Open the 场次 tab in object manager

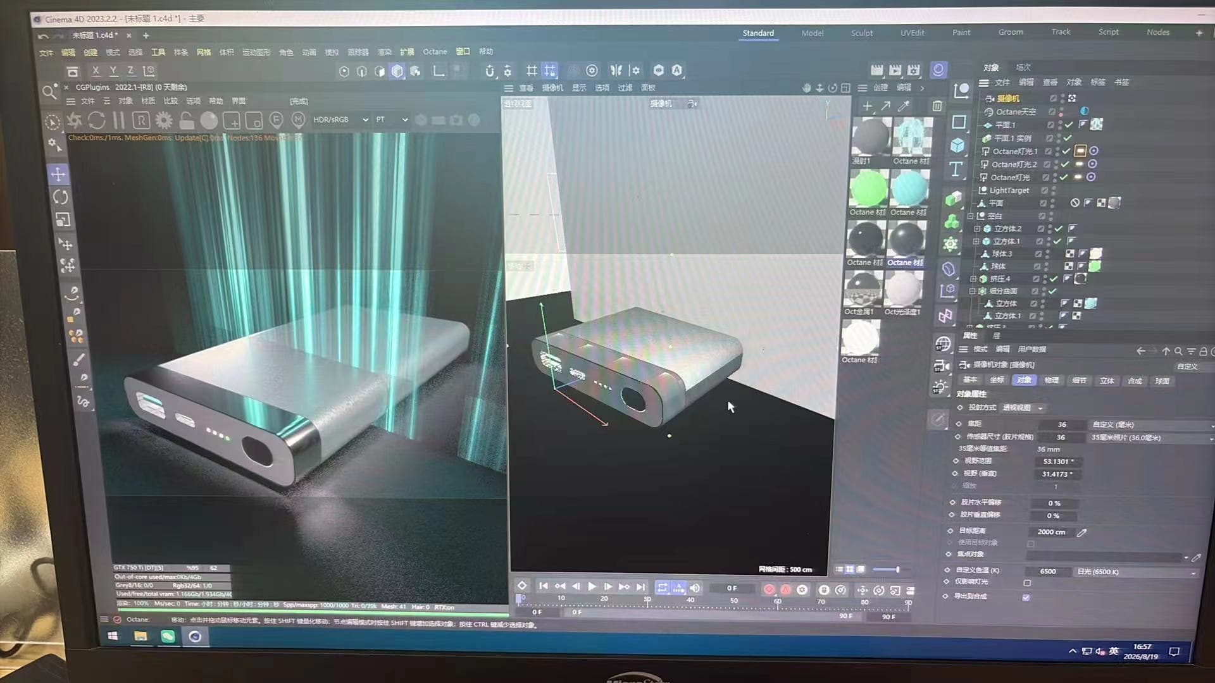coord(1023,67)
